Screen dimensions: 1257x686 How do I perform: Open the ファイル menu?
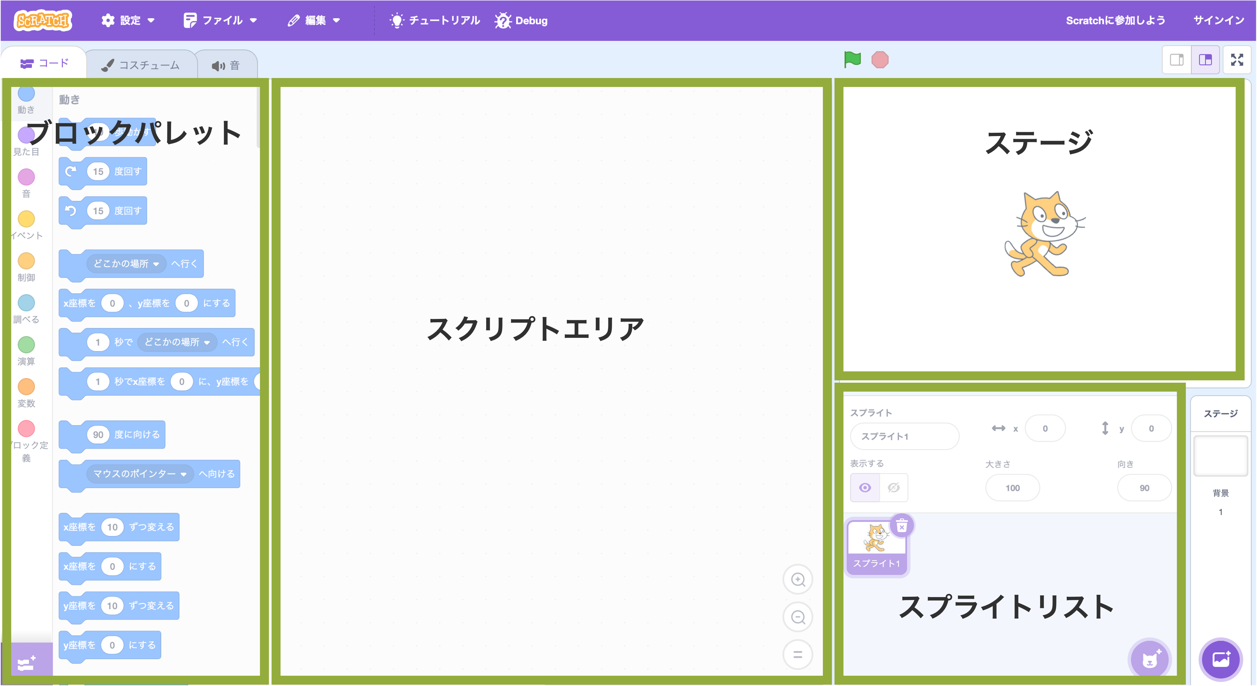[220, 21]
